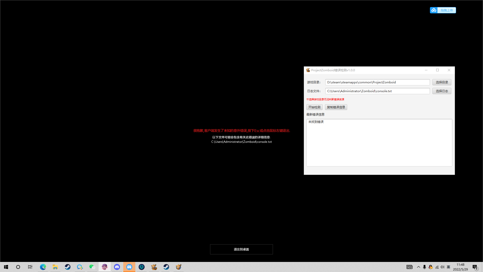Open the Windows Start menu
The width and height of the screenshot is (483, 272).
[x=6, y=267]
